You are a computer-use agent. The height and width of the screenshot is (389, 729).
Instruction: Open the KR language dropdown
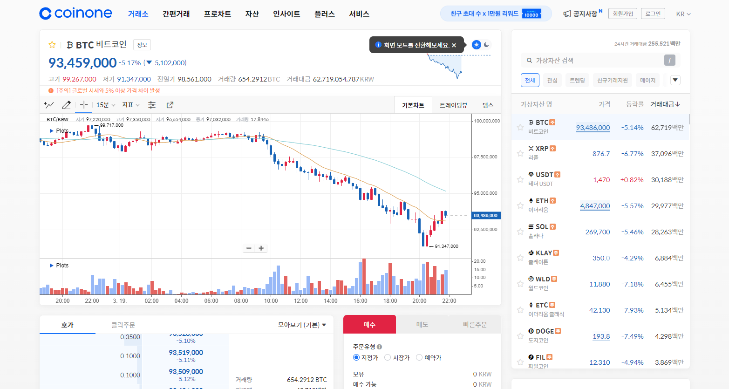pos(683,14)
